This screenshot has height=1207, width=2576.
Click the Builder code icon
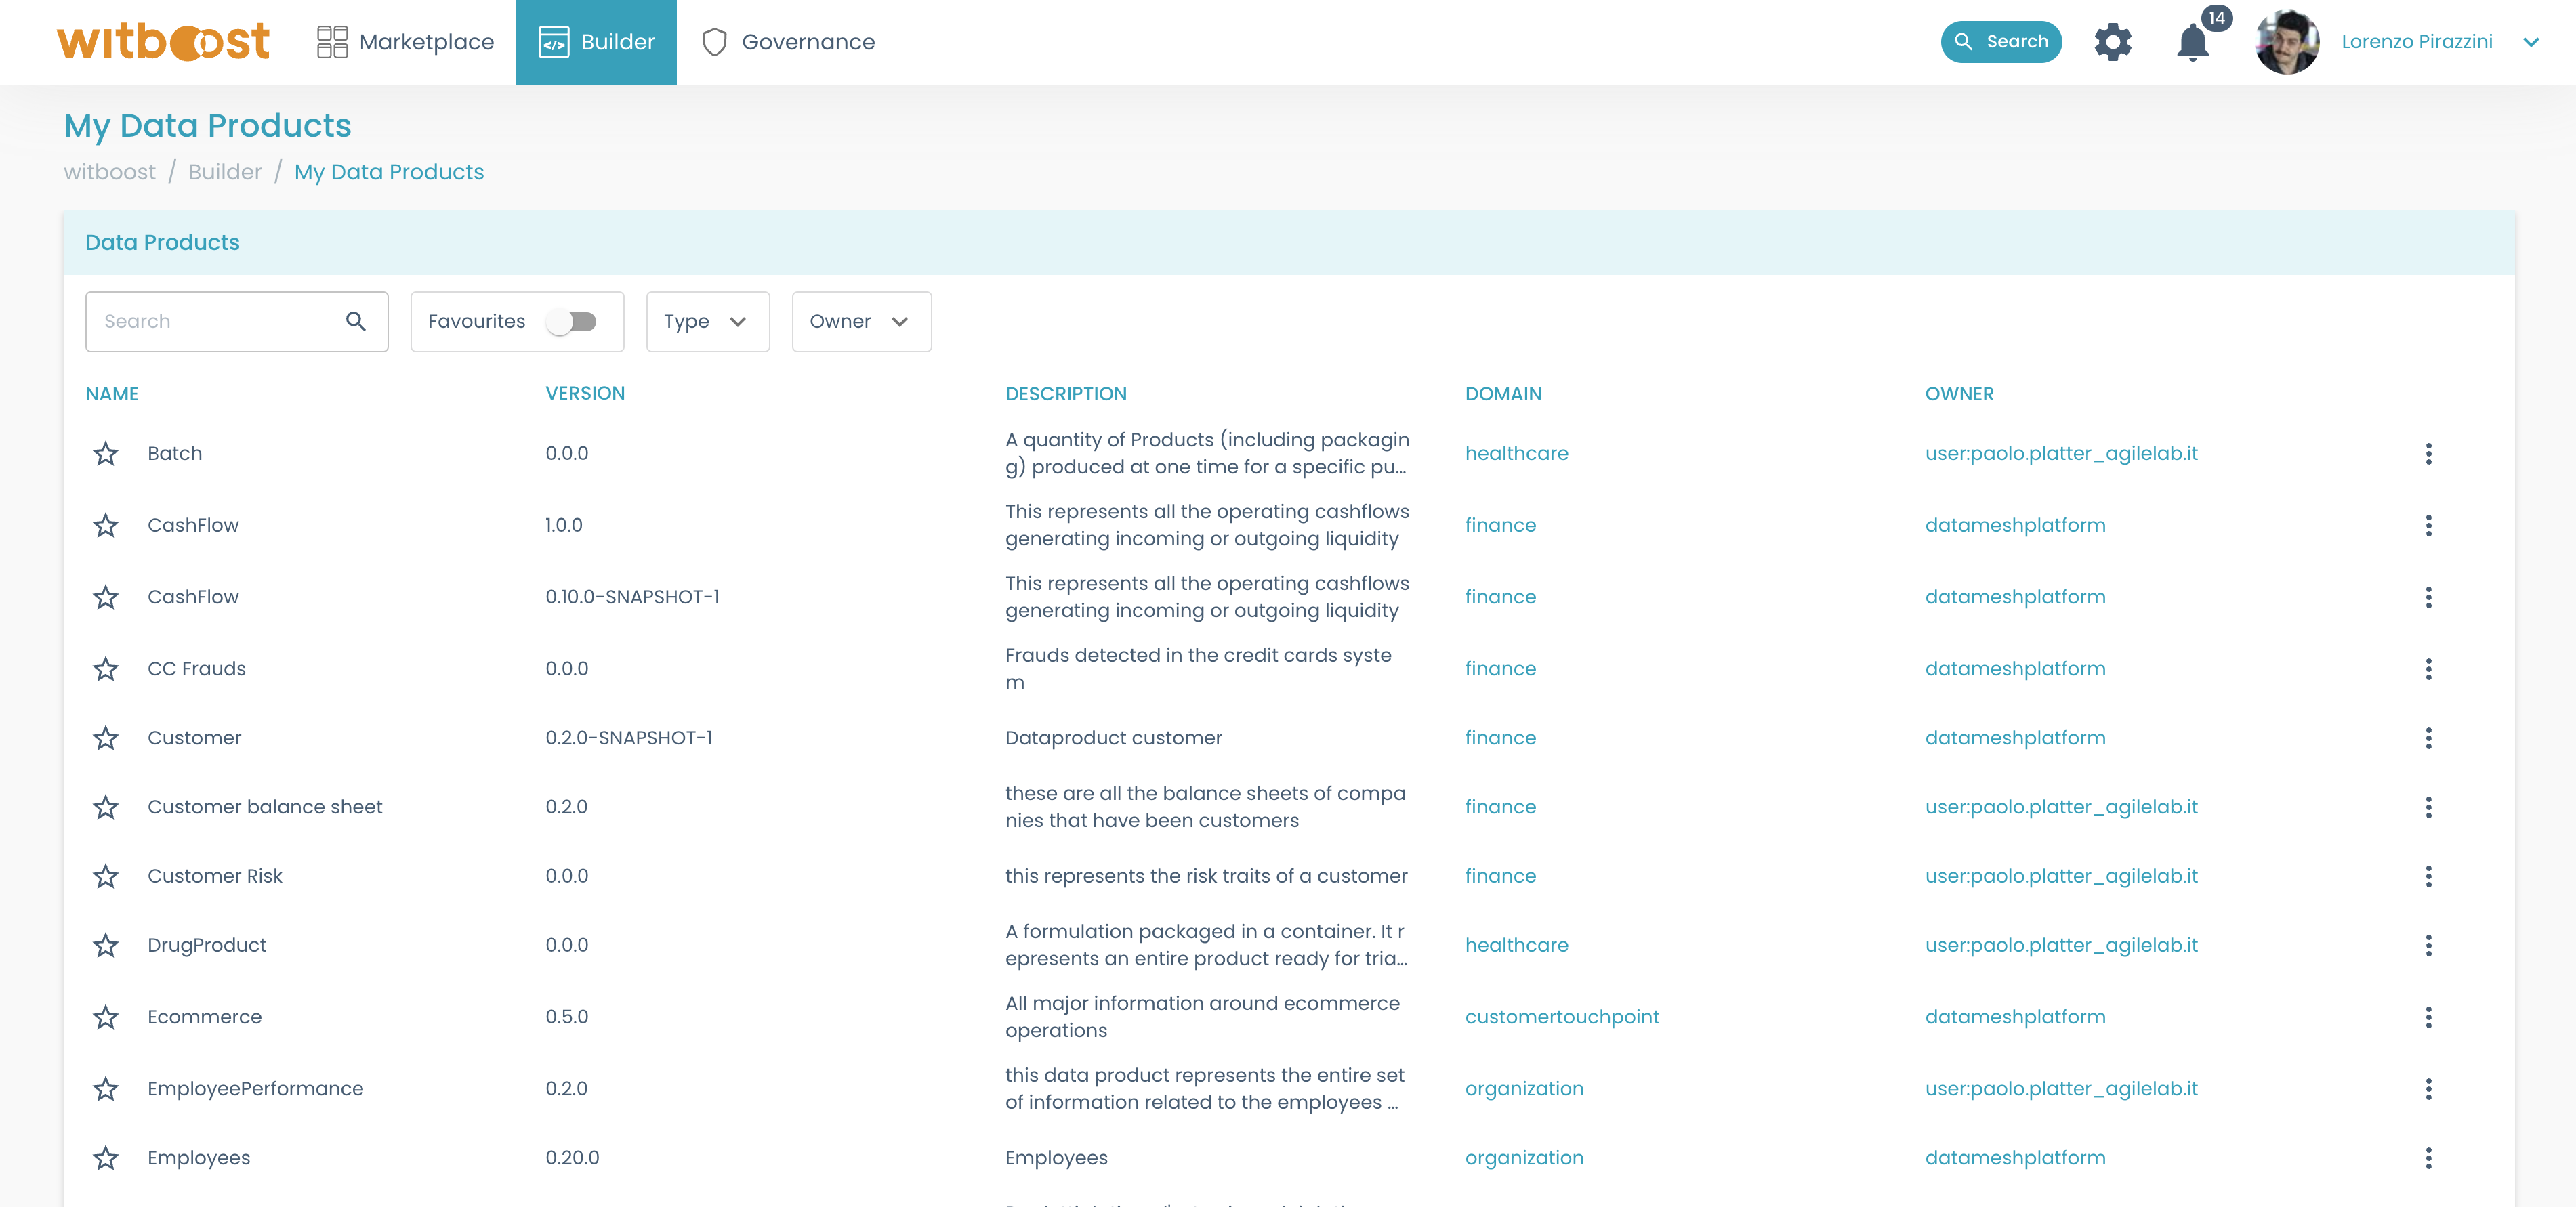pyautogui.click(x=555, y=41)
